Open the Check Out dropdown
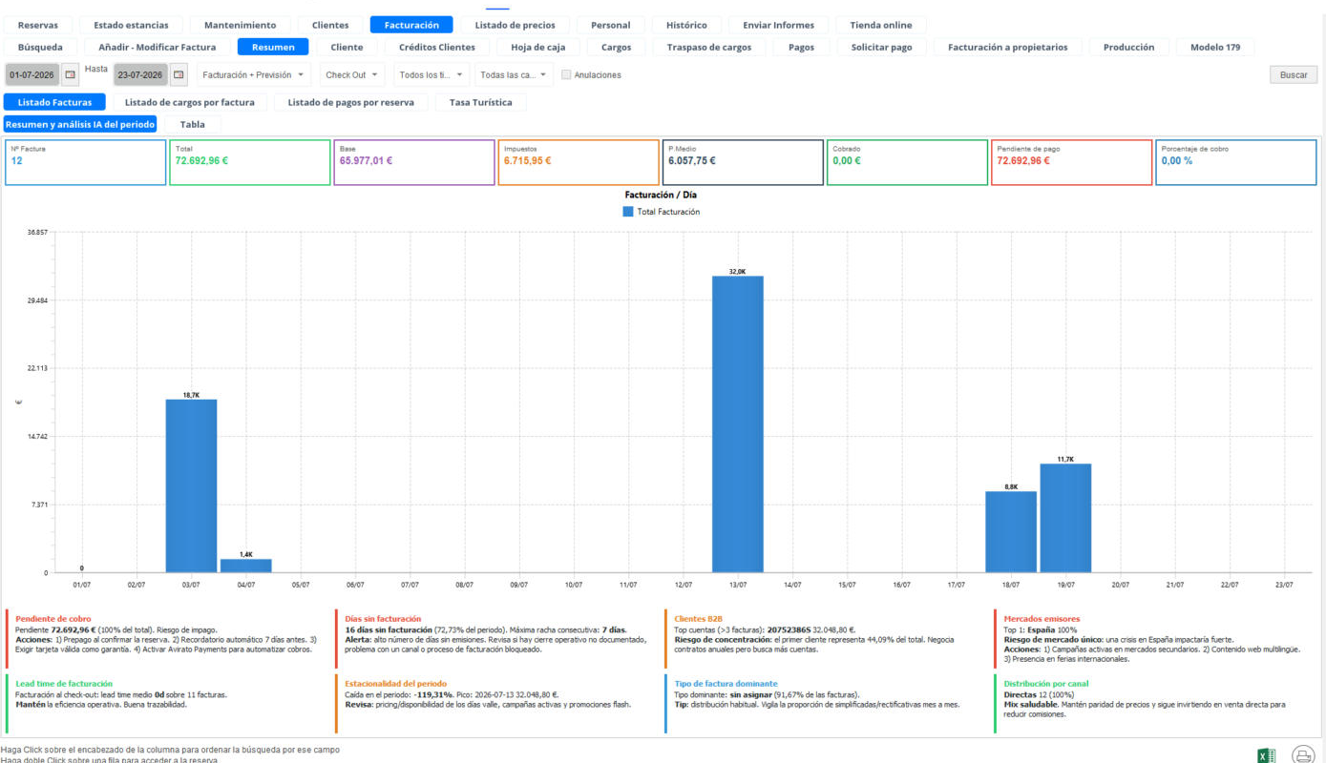 352,74
